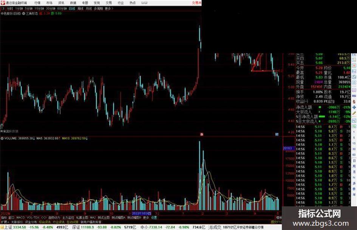The height and width of the screenshot is (230, 357).
Task: Click the 通达信 app logo icon
Action: pos(2,3)
